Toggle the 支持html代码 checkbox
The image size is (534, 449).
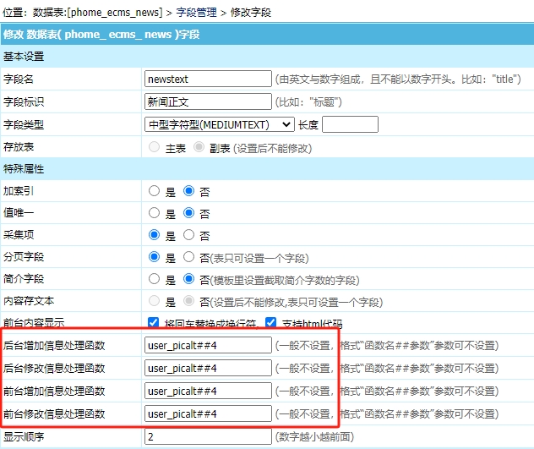tap(271, 323)
